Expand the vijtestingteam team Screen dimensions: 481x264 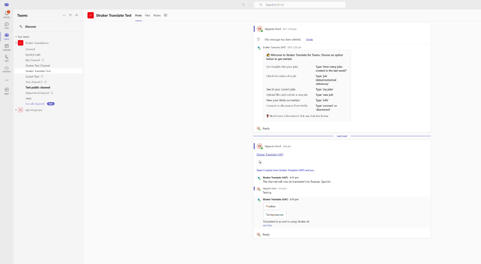(x=16, y=110)
